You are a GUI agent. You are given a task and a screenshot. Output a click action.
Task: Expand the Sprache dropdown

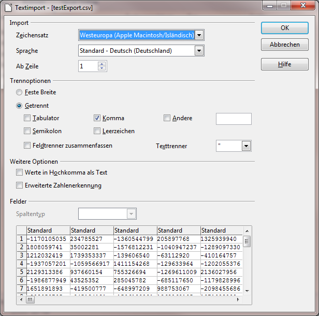[199, 51]
